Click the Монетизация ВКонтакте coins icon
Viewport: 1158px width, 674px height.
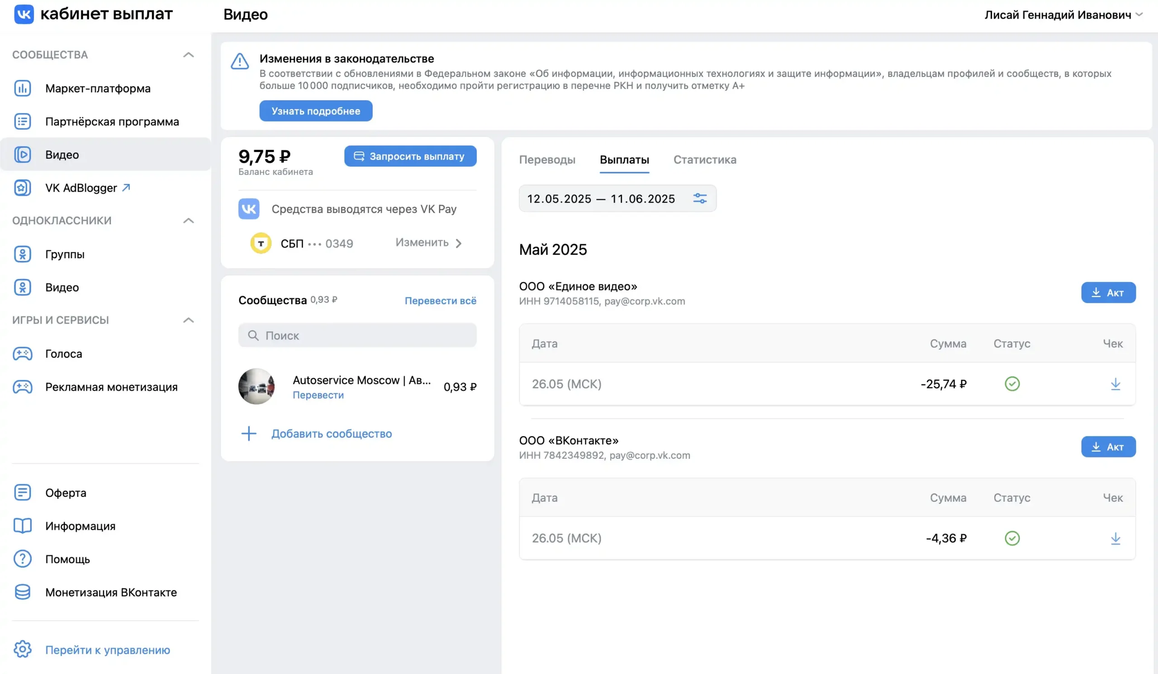(22, 592)
